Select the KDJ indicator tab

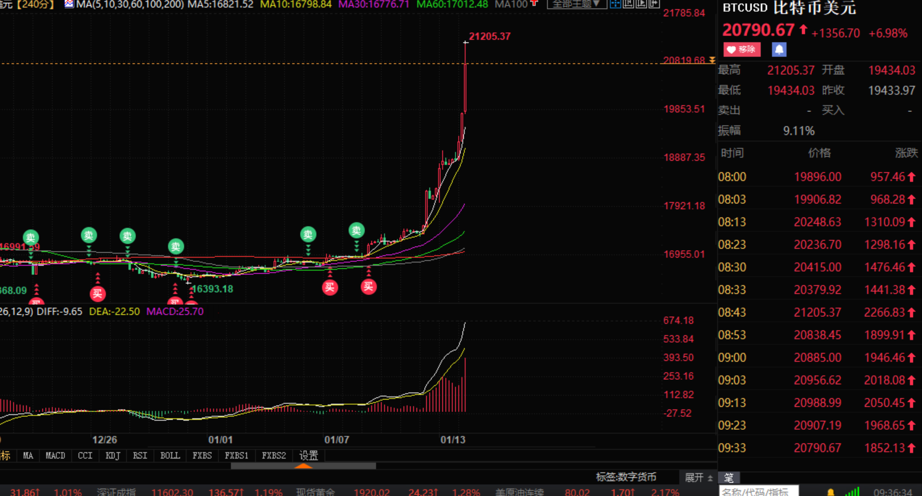(x=113, y=456)
